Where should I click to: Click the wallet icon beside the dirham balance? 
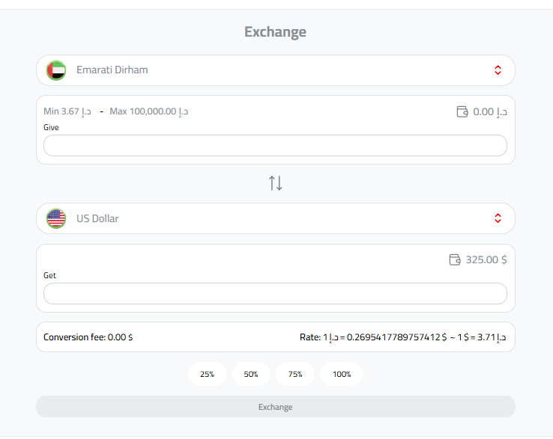pyautogui.click(x=462, y=112)
